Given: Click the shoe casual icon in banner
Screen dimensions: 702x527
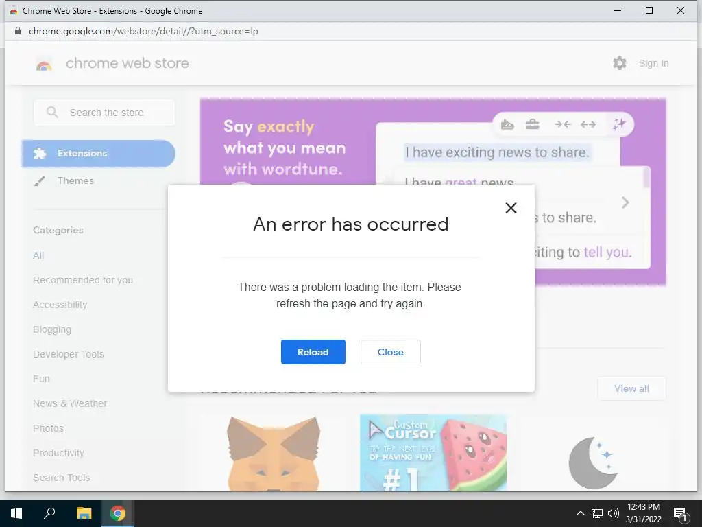Looking at the screenshot, I should coord(507,125).
